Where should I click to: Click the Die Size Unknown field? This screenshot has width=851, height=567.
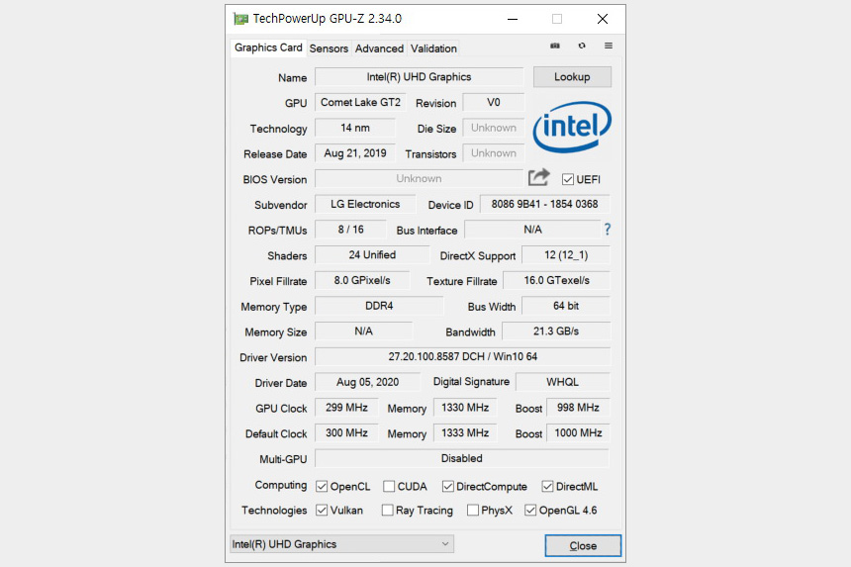tap(494, 128)
